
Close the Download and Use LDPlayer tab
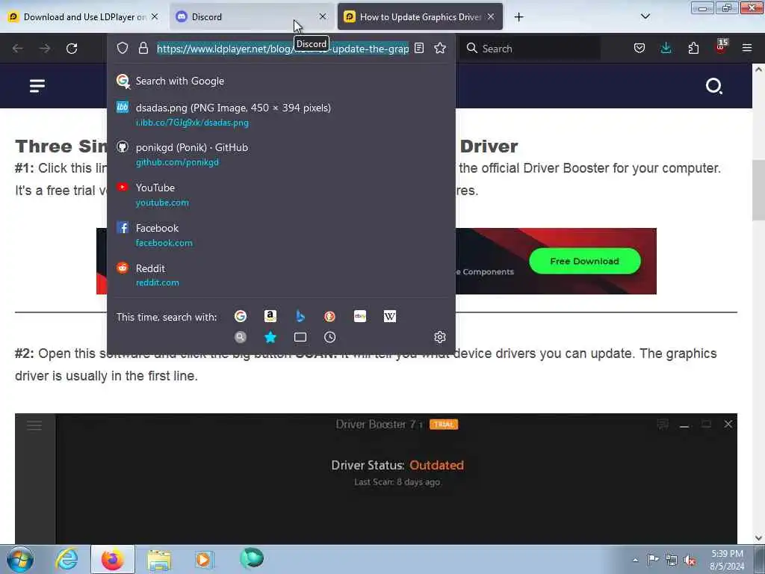coord(155,16)
